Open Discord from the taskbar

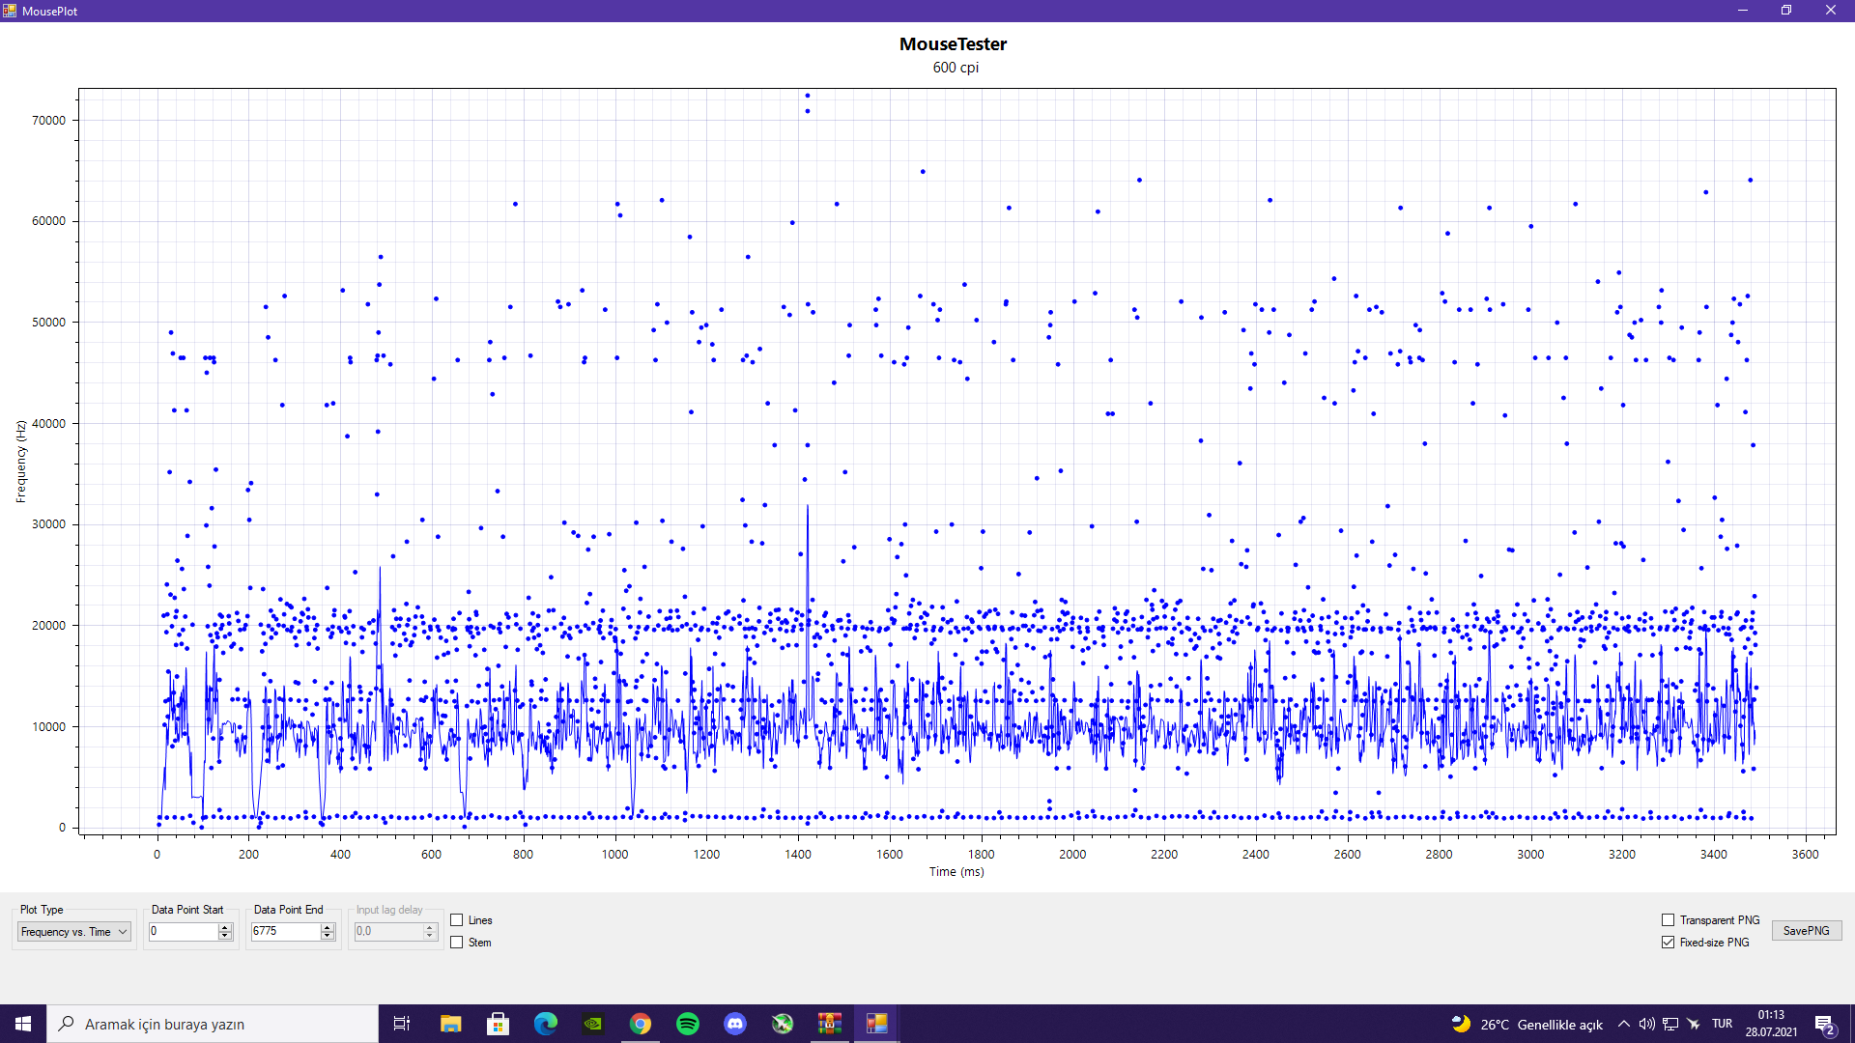point(735,1024)
